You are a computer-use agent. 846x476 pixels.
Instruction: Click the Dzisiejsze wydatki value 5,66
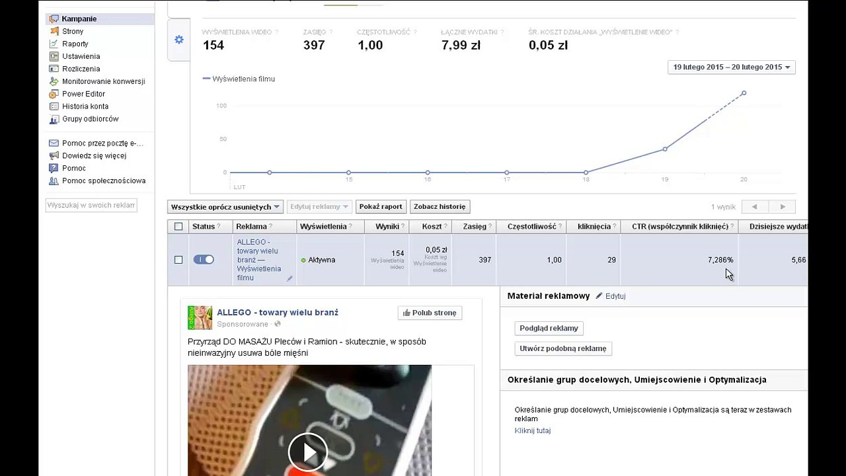798,260
